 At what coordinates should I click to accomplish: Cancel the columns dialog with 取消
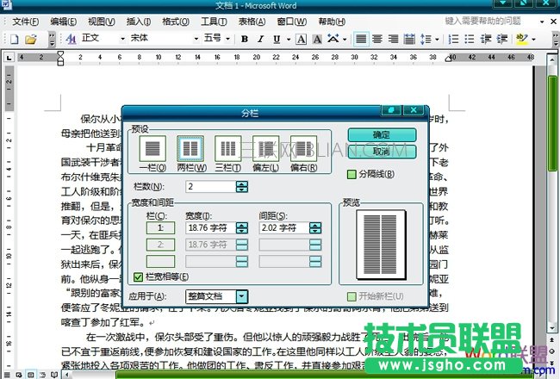[382, 152]
